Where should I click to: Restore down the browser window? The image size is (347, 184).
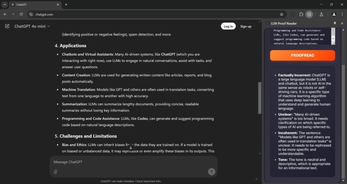tap(332, 4)
